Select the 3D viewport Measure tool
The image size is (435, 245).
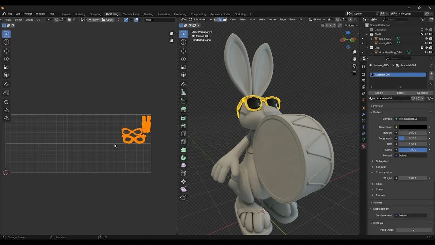pos(184,92)
